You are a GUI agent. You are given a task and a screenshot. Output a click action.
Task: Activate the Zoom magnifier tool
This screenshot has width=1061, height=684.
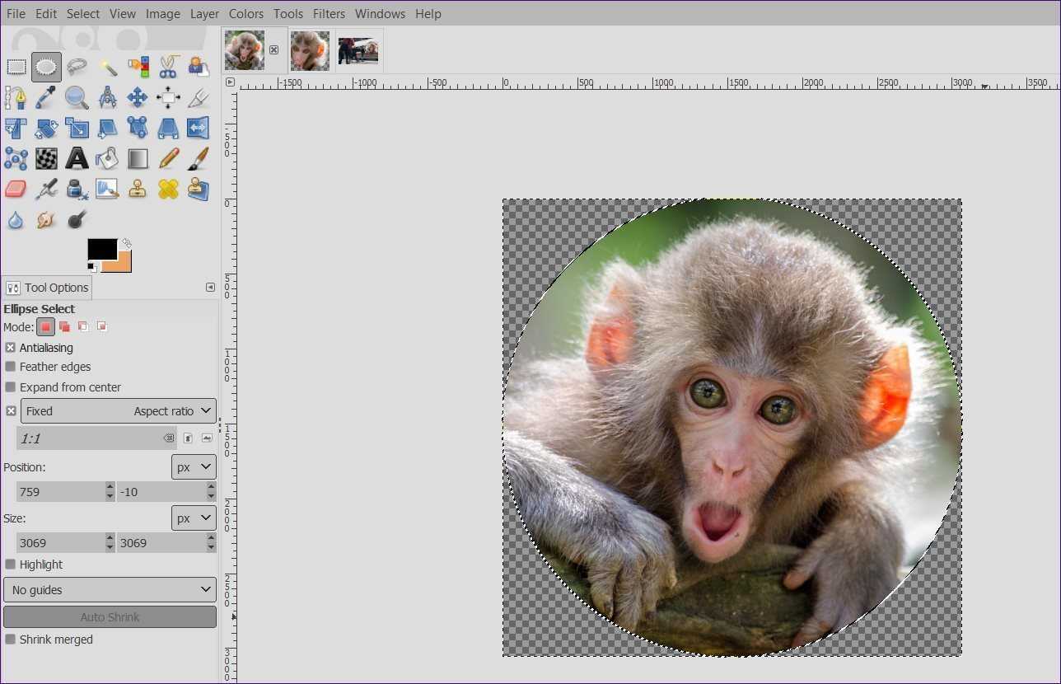tap(77, 98)
